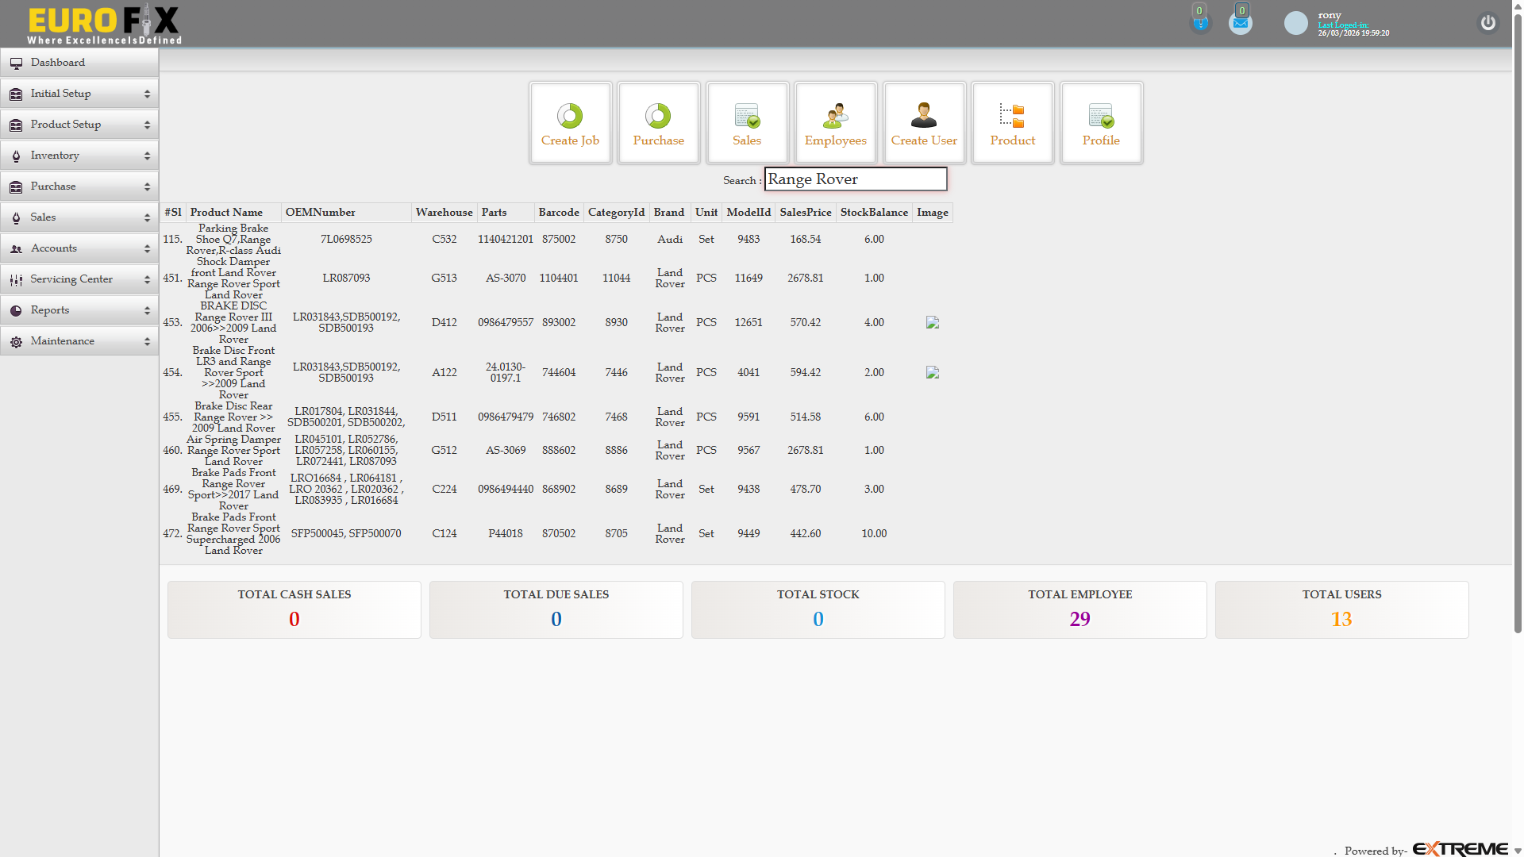This screenshot has height=857, width=1524.
Task: Check the alerts notification badge icon
Action: pyautogui.click(x=1200, y=21)
